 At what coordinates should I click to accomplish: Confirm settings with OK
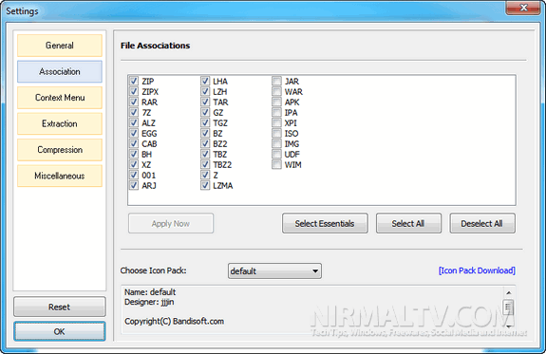click(60, 331)
